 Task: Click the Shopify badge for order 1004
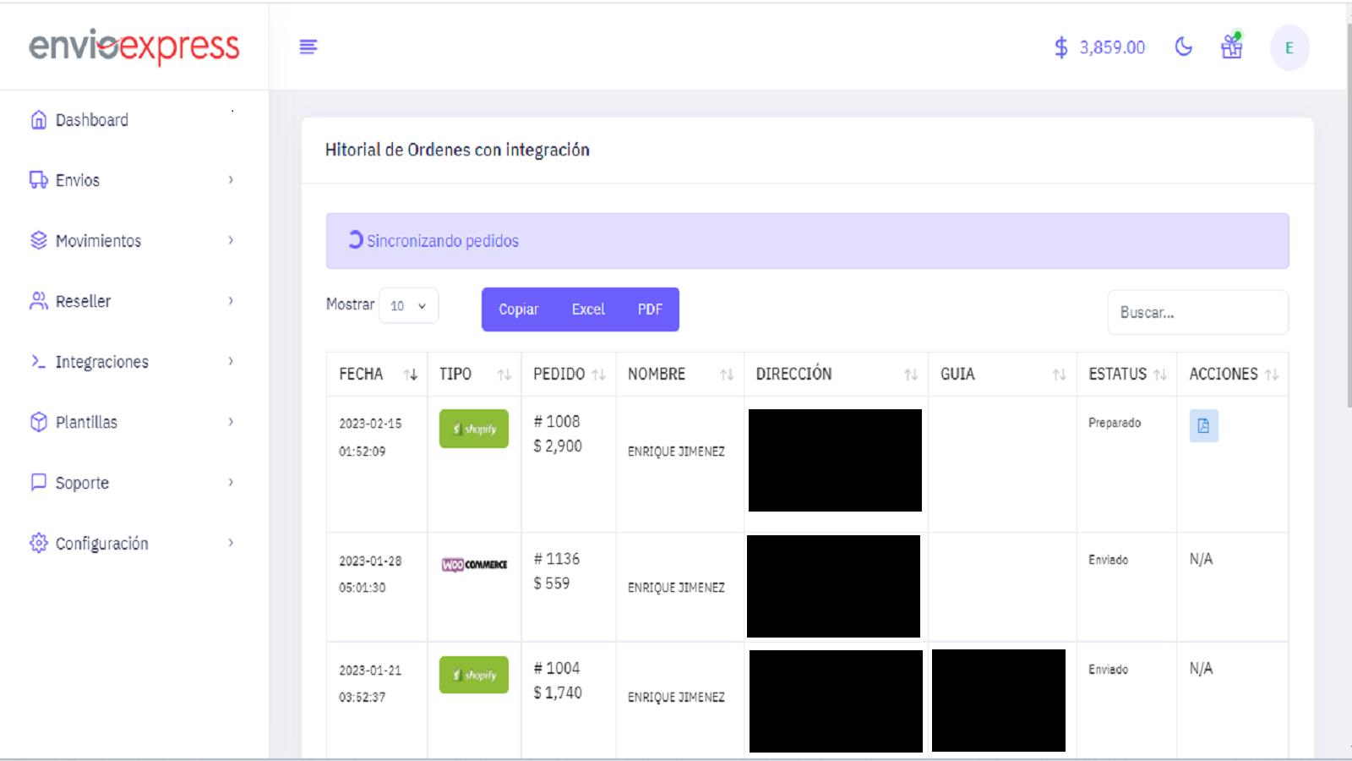474,675
